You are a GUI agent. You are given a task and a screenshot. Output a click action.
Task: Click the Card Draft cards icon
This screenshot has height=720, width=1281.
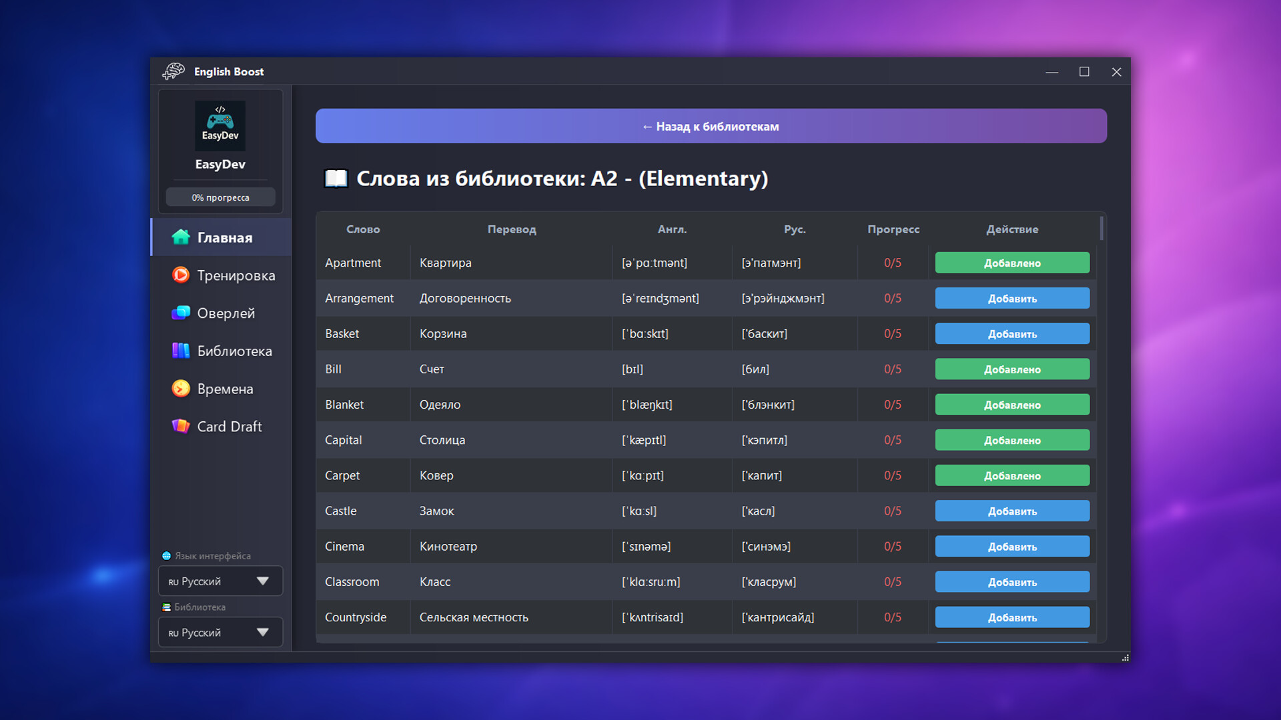click(181, 426)
